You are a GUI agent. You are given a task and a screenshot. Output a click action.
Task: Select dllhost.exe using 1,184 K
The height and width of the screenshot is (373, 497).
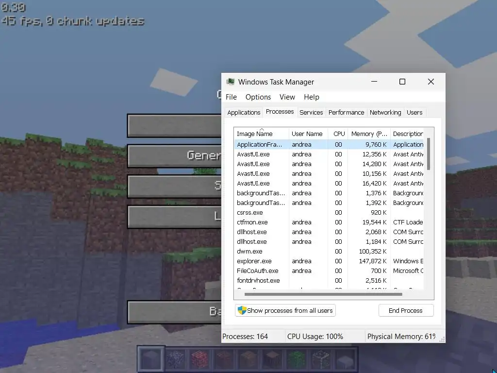coord(329,242)
